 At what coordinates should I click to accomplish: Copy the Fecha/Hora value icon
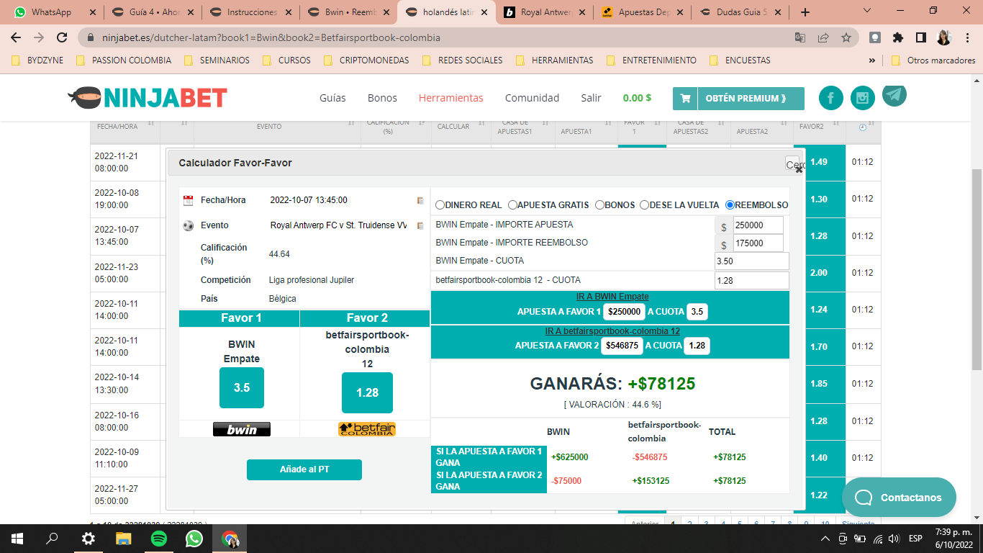coord(420,200)
